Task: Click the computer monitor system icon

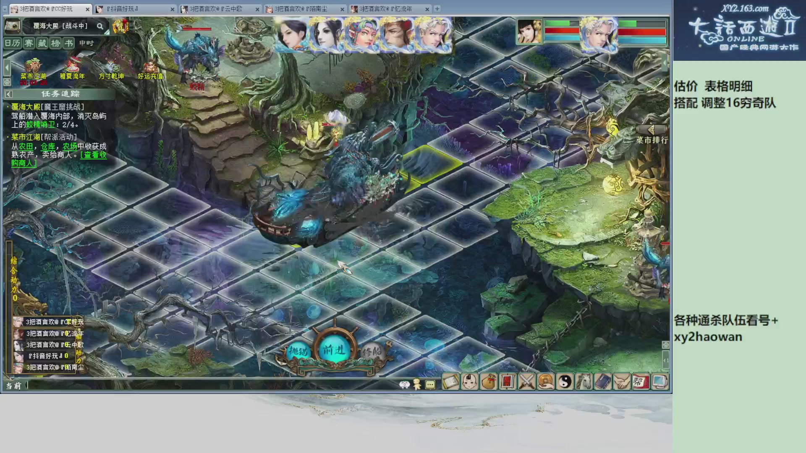Action: (x=659, y=382)
